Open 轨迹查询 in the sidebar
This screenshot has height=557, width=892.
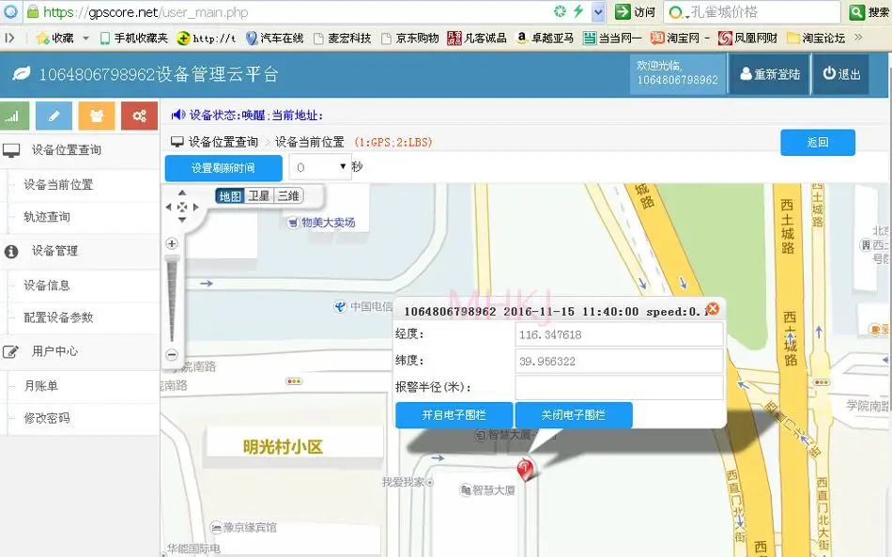[47, 217]
